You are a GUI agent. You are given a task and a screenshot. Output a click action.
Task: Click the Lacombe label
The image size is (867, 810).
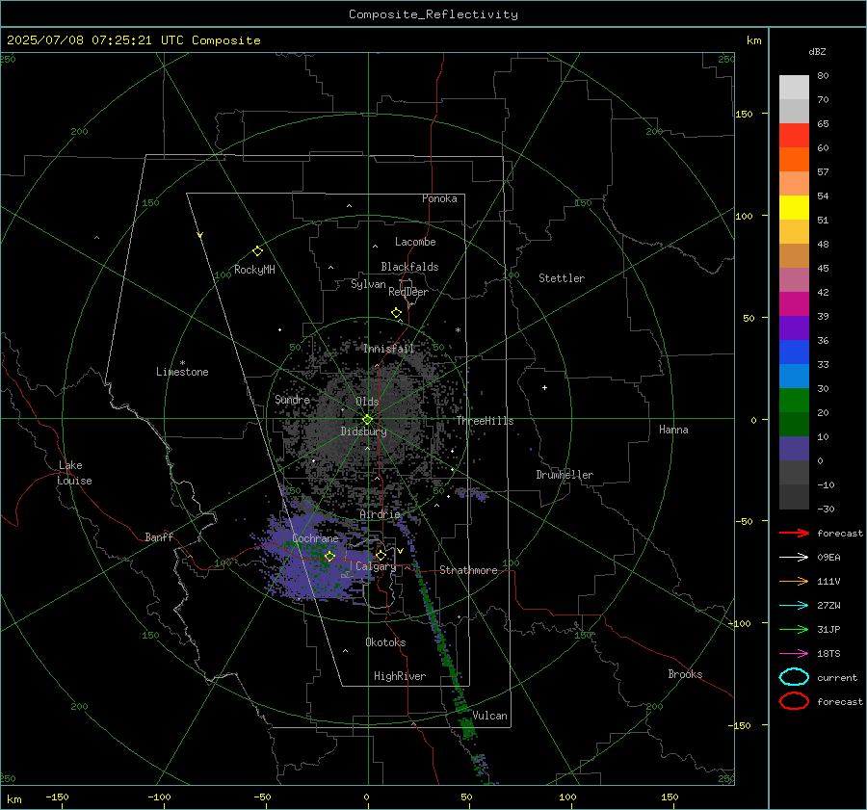[x=415, y=242]
